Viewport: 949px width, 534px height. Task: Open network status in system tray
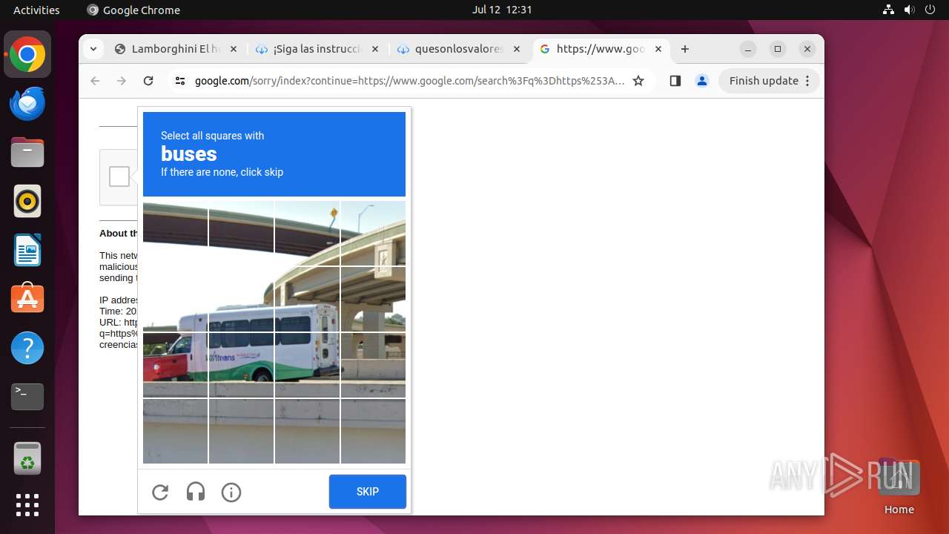click(889, 10)
